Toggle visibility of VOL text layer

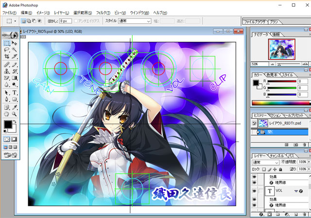click(x=254, y=191)
